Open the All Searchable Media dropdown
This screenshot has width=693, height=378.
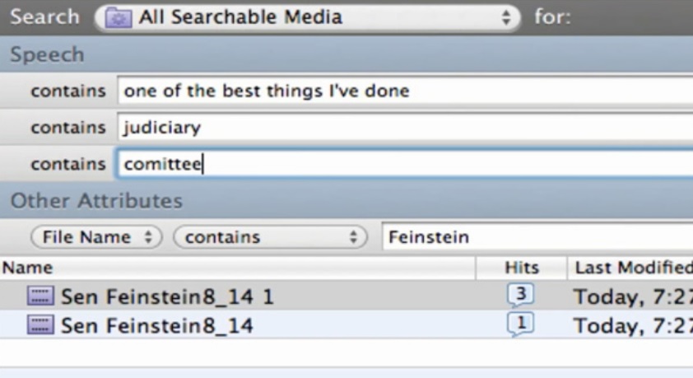point(308,17)
